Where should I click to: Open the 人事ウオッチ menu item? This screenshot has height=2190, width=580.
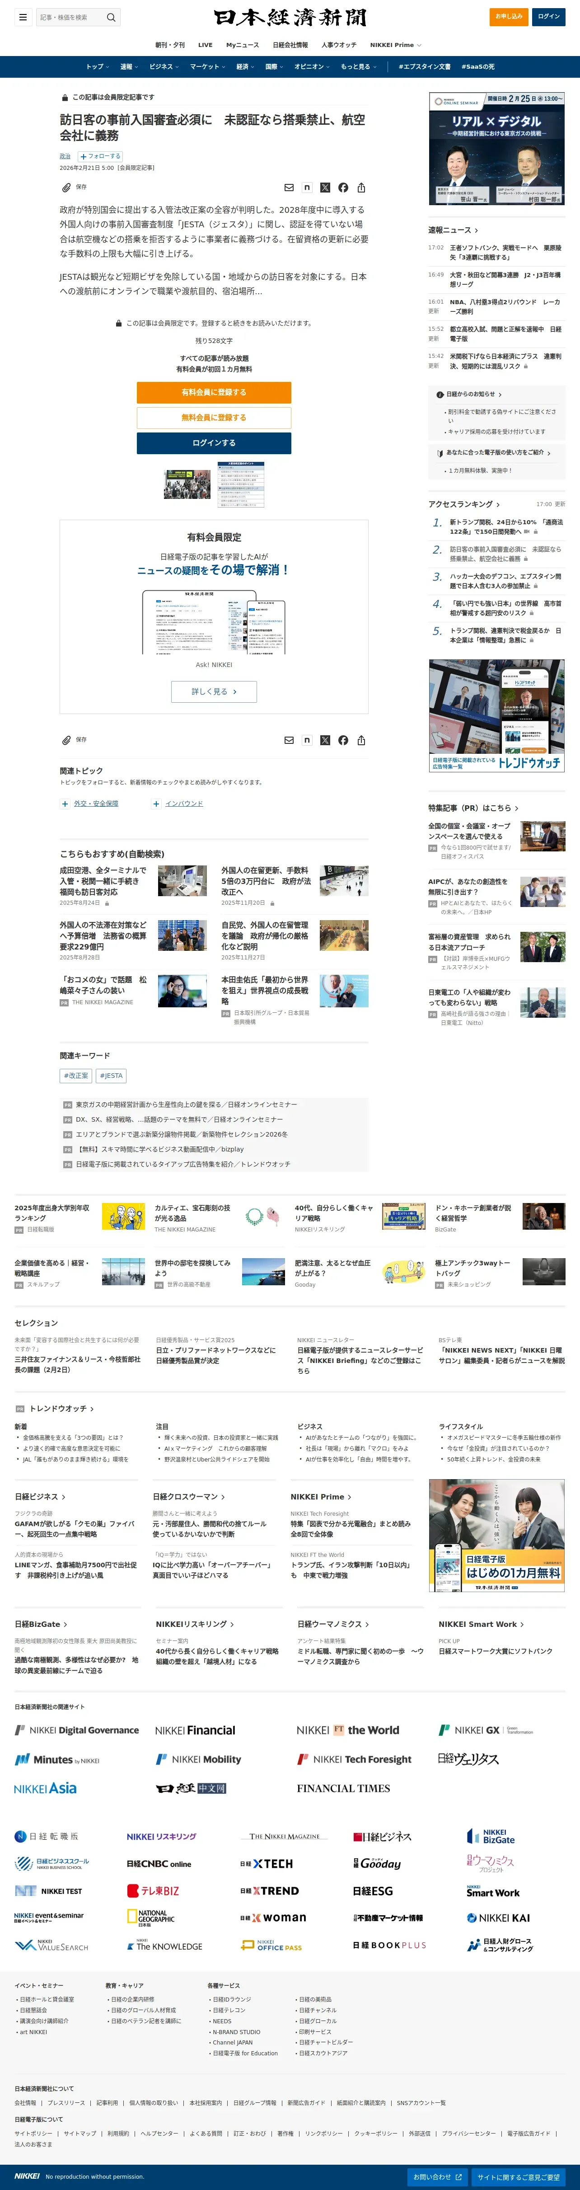pyautogui.click(x=339, y=45)
